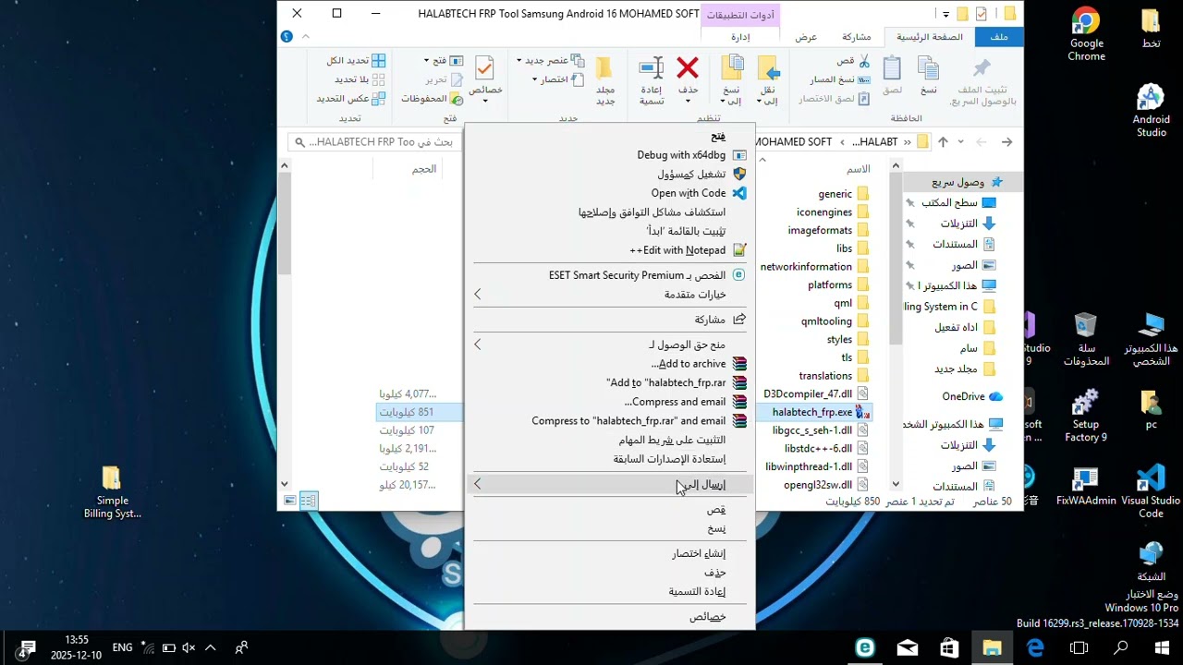Click the Recycle Bin (سلة المحذوفات) desktop icon

(x=1086, y=339)
